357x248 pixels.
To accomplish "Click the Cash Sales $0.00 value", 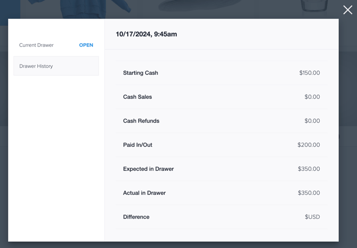I will click(312, 97).
